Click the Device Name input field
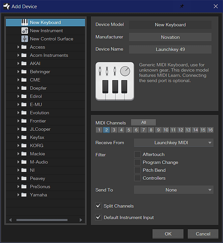Viewport: 223px width, 243px height. (x=170, y=49)
